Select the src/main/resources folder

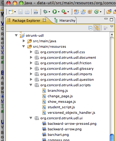(x=49, y=46)
